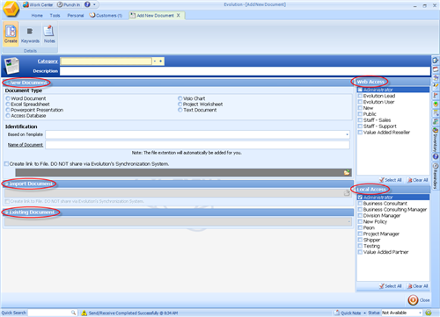Screen dimensions: 440x317
Task: Click the red flag icon in right sidebar
Action: click(x=436, y=96)
